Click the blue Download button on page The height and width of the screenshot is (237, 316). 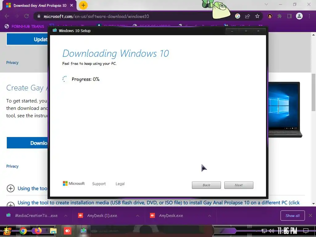click(27, 143)
